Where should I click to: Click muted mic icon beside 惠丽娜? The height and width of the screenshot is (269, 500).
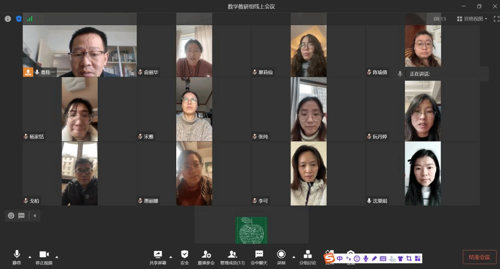(x=140, y=201)
